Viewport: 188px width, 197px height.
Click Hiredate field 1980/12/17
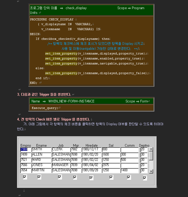[x=92, y=150]
